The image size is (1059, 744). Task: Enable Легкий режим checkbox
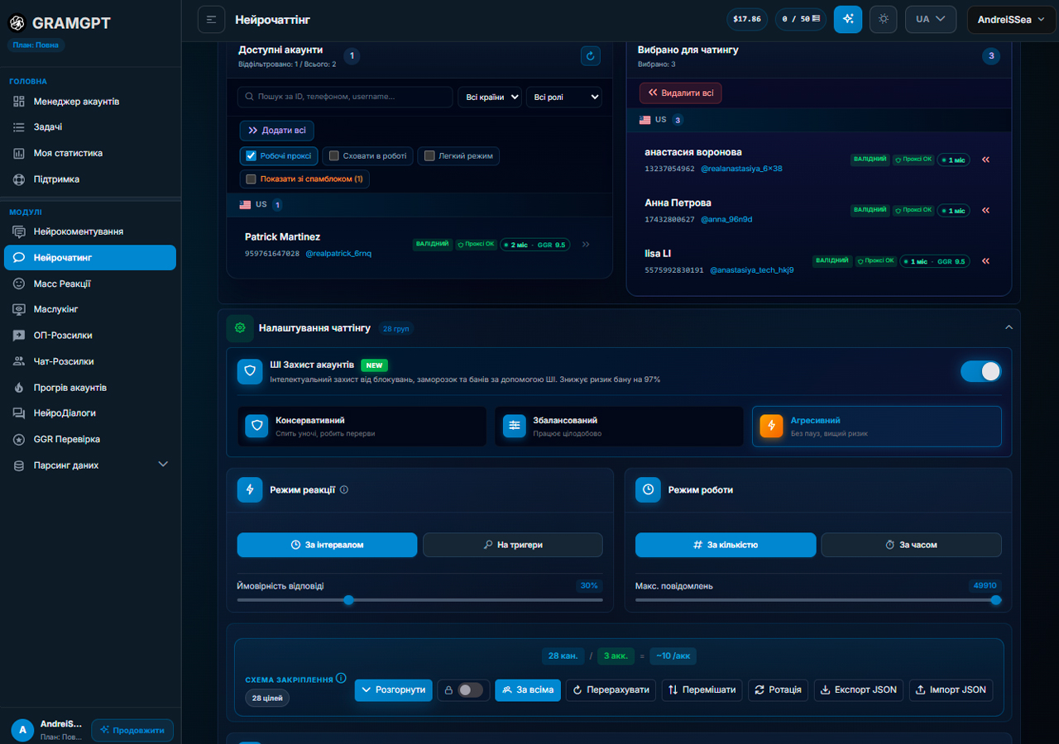[x=429, y=155]
